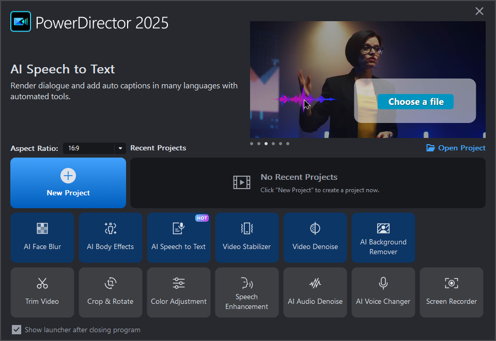Image resolution: width=496 pixels, height=341 pixels.
Task: Go to the second banner slide dot
Action: (259, 144)
